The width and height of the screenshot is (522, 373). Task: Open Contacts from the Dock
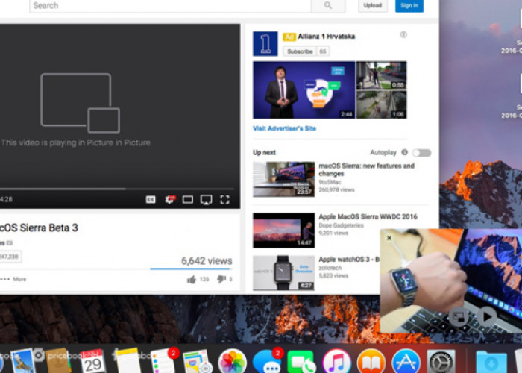coord(58,361)
